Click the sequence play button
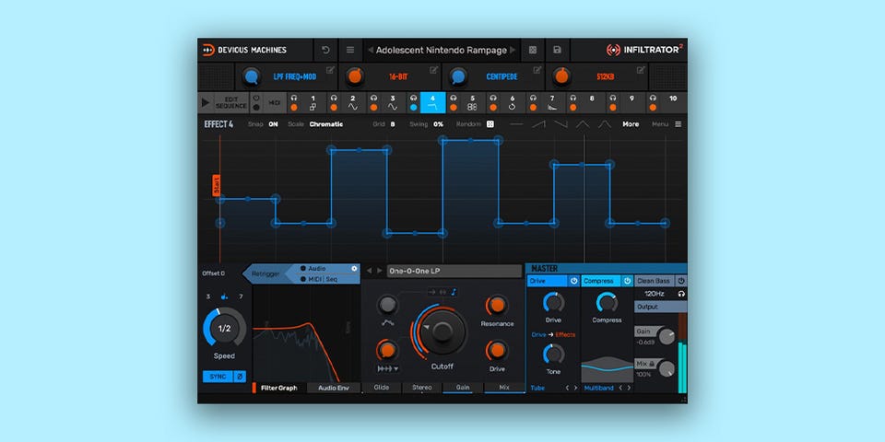The height and width of the screenshot is (442, 885). coord(206,102)
